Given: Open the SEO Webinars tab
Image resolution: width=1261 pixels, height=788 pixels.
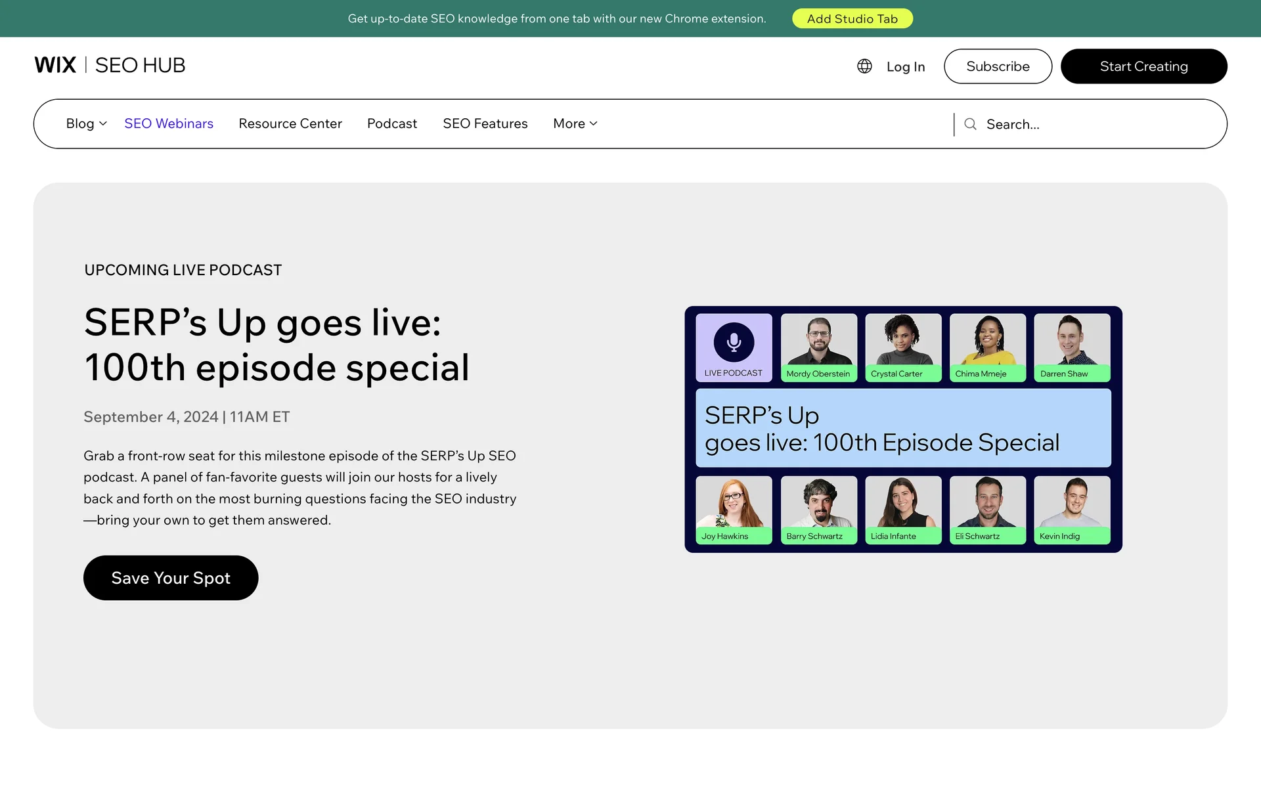Looking at the screenshot, I should tap(169, 123).
